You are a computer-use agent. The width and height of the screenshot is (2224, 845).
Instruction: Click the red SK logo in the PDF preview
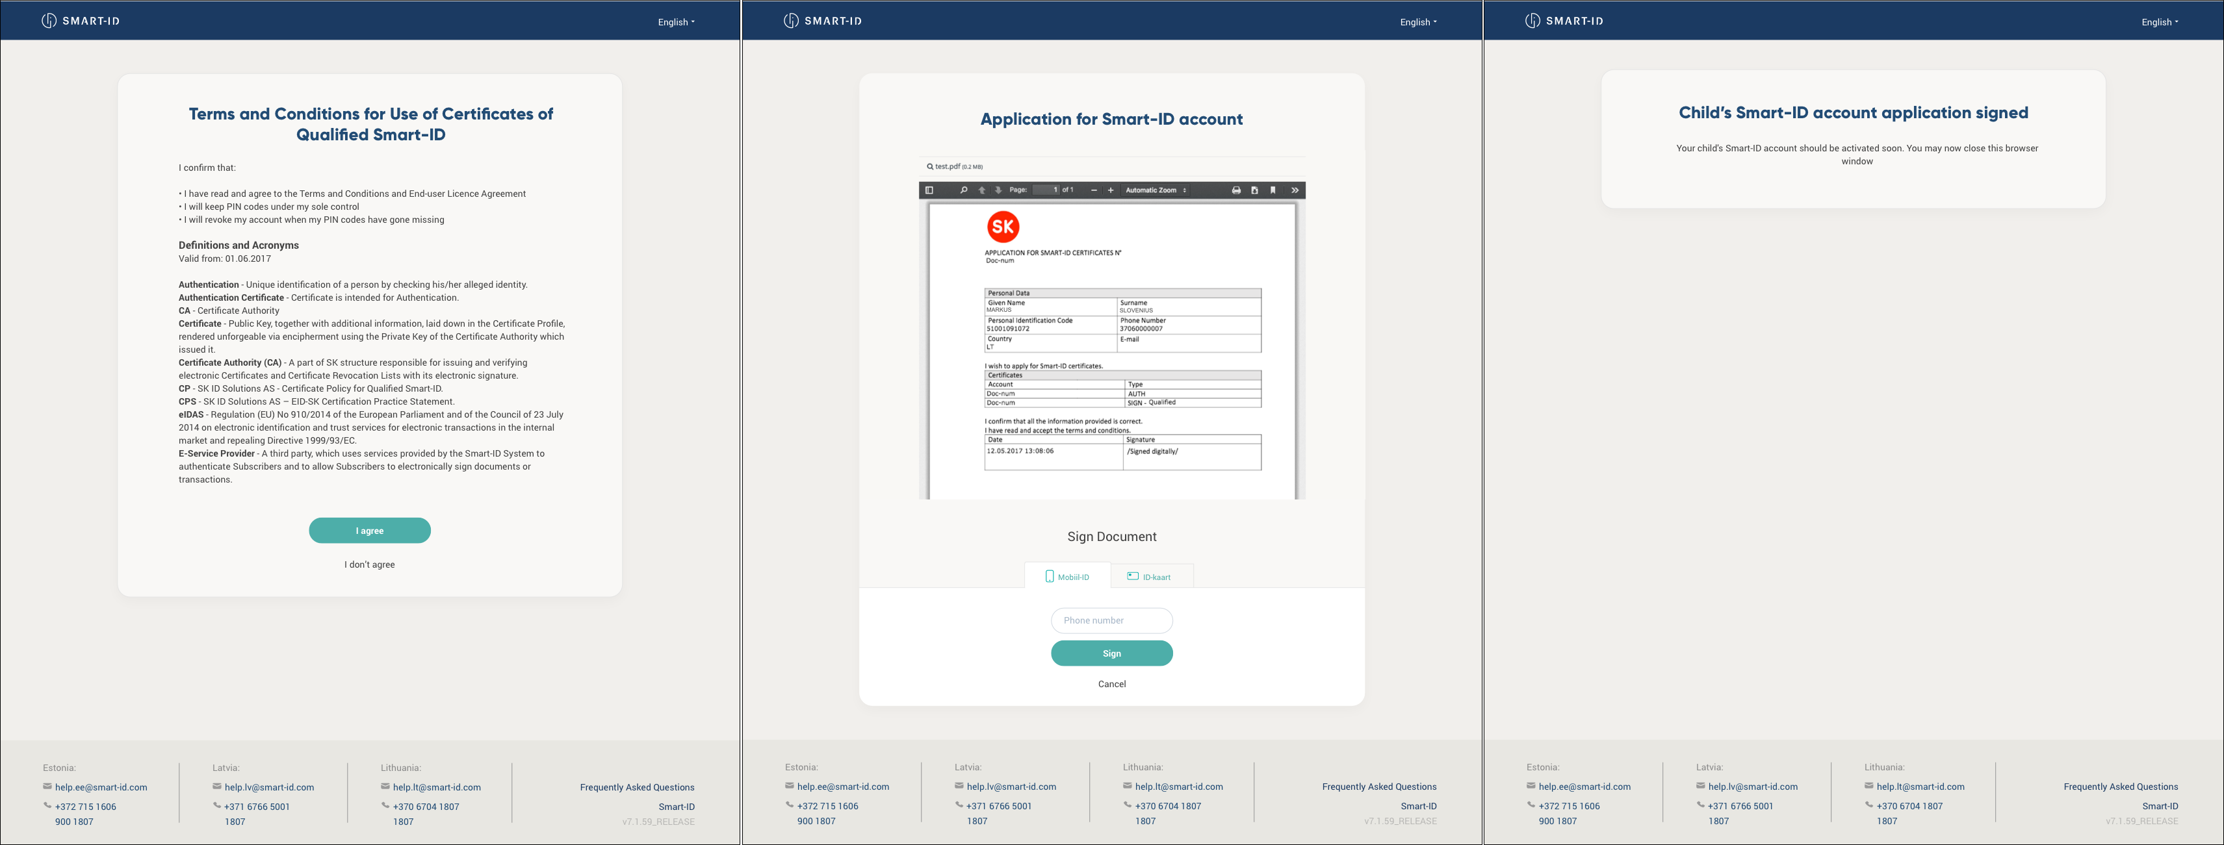tap(1002, 227)
